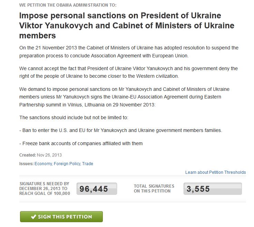The height and width of the screenshot is (227, 254).
Task: Open the Trade issue link
Action: pyautogui.click(x=88, y=164)
